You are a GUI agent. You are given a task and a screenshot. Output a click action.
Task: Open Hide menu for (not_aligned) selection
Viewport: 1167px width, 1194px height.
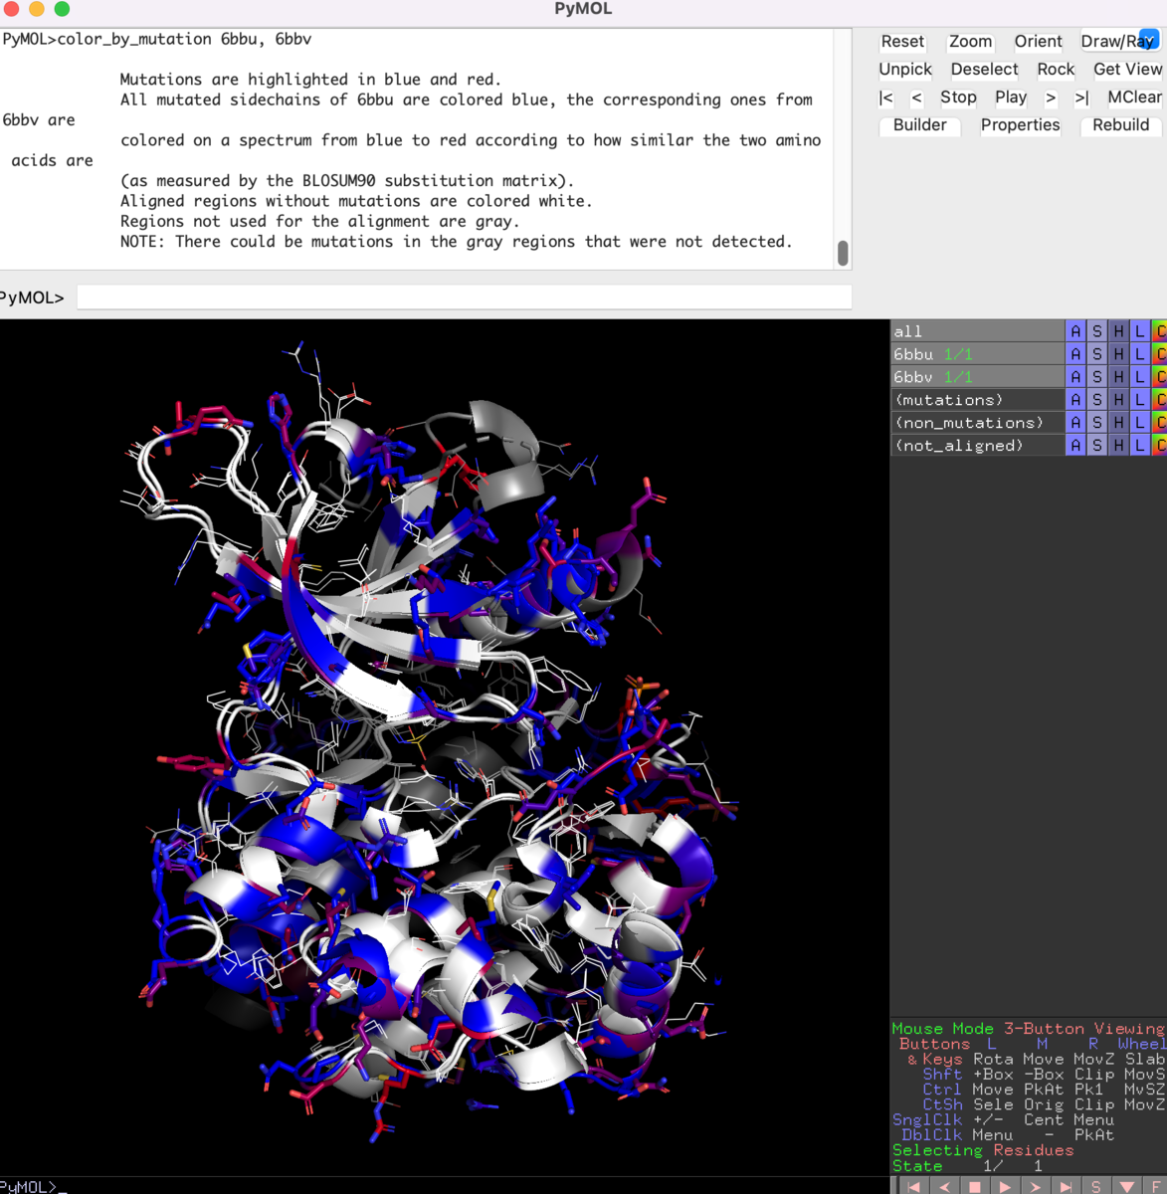click(1118, 446)
